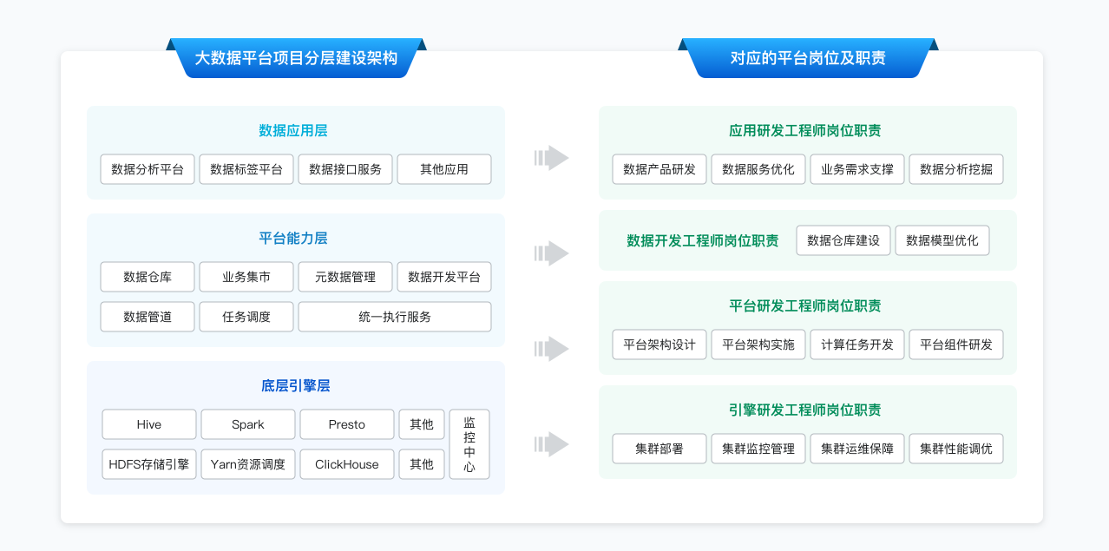Click the arrow pointing to 平台研发工程师岗位职责 panel
1109x551 pixels.
551,349
